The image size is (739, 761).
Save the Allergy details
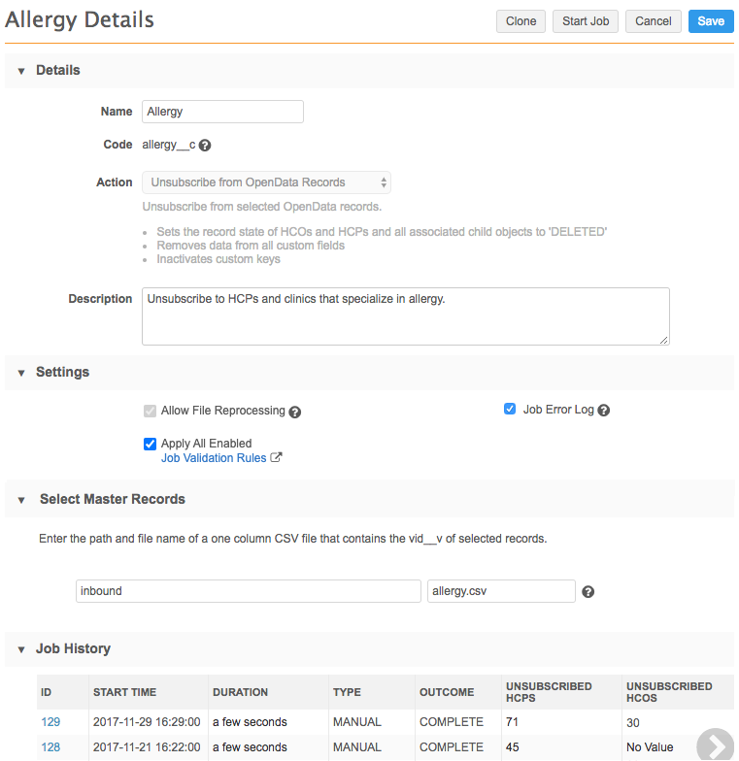point(710,21)
